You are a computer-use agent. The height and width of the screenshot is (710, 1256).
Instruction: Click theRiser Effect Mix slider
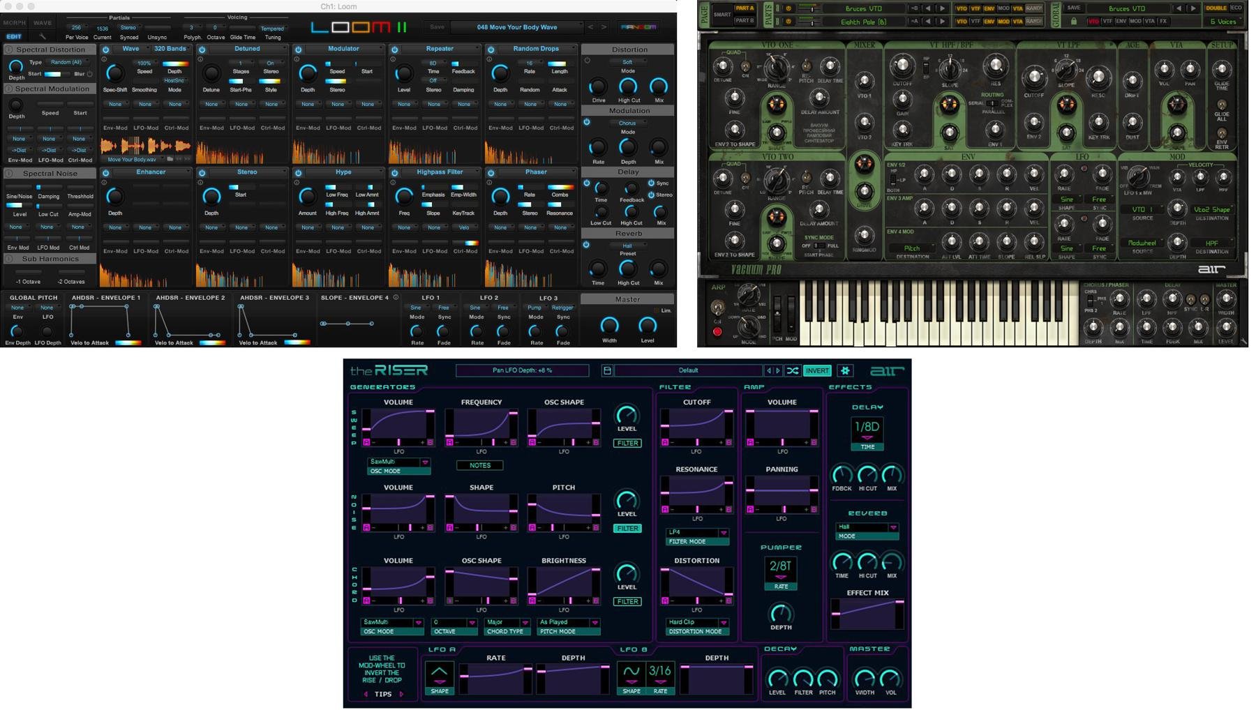point(867,614)
